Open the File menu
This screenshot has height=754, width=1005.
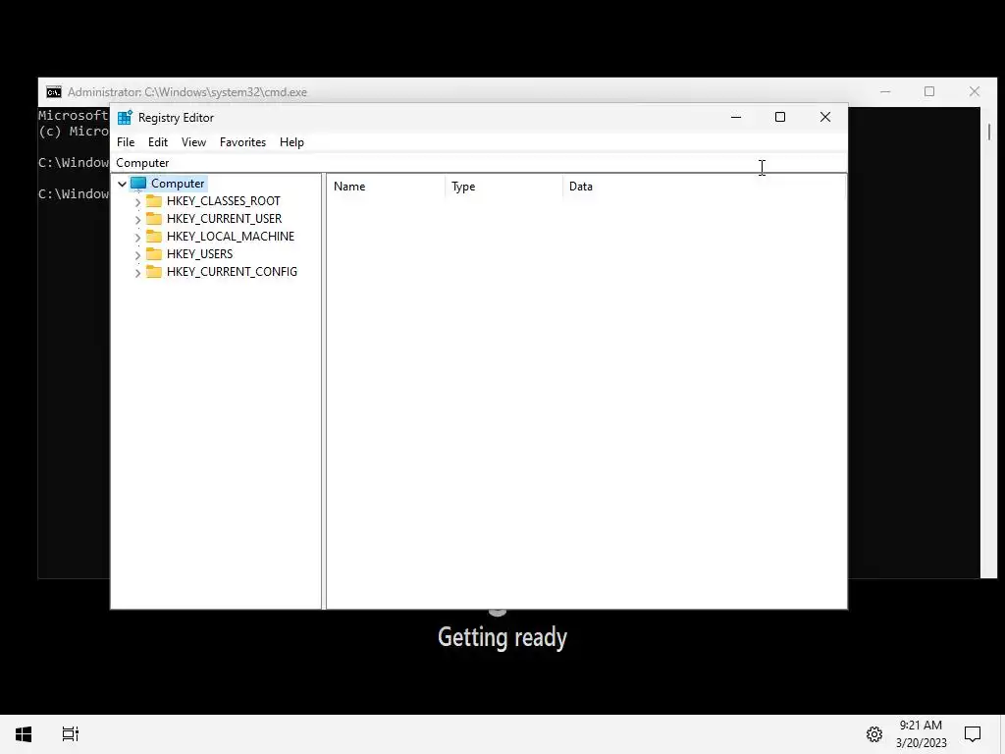click(x=126, y=142)
